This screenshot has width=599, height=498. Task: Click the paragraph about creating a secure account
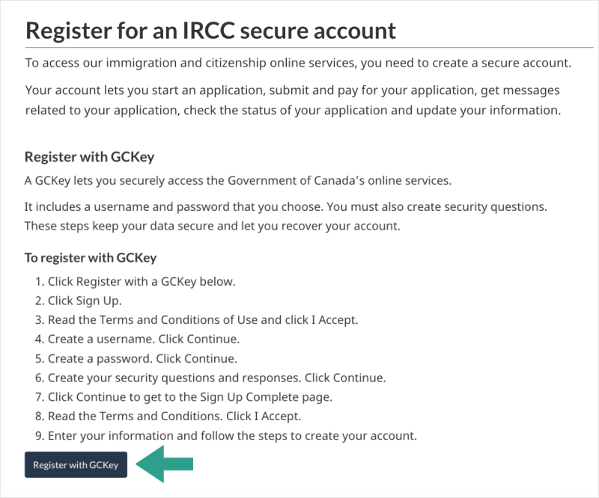[x=298, y=63]
